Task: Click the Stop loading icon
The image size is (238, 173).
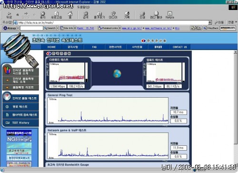Action: (x=42, y=15)
